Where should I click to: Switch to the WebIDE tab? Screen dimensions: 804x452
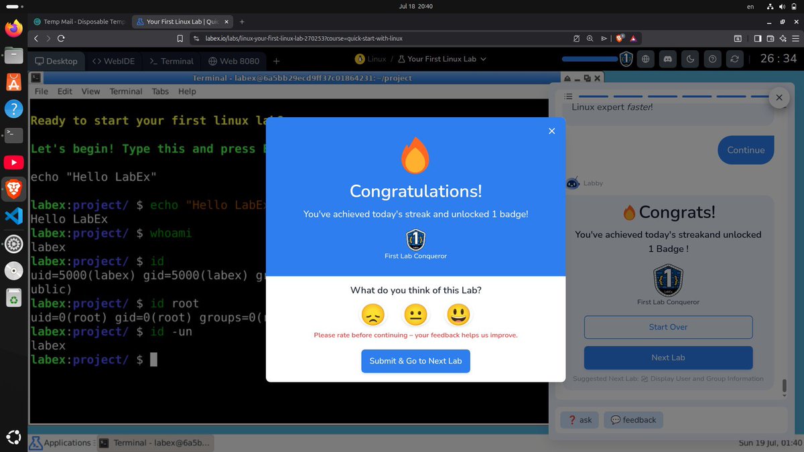pyautogui.click(x=113, y=61)
